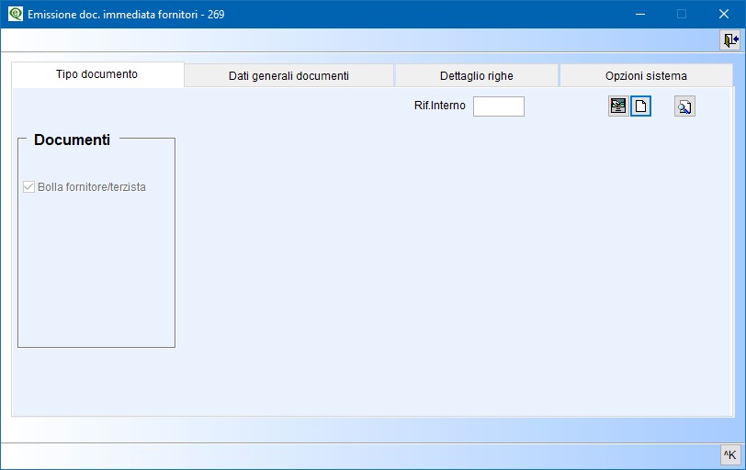
Task: Close the Emissione doc. immediata fornitori window
Action: click(724, 14)
